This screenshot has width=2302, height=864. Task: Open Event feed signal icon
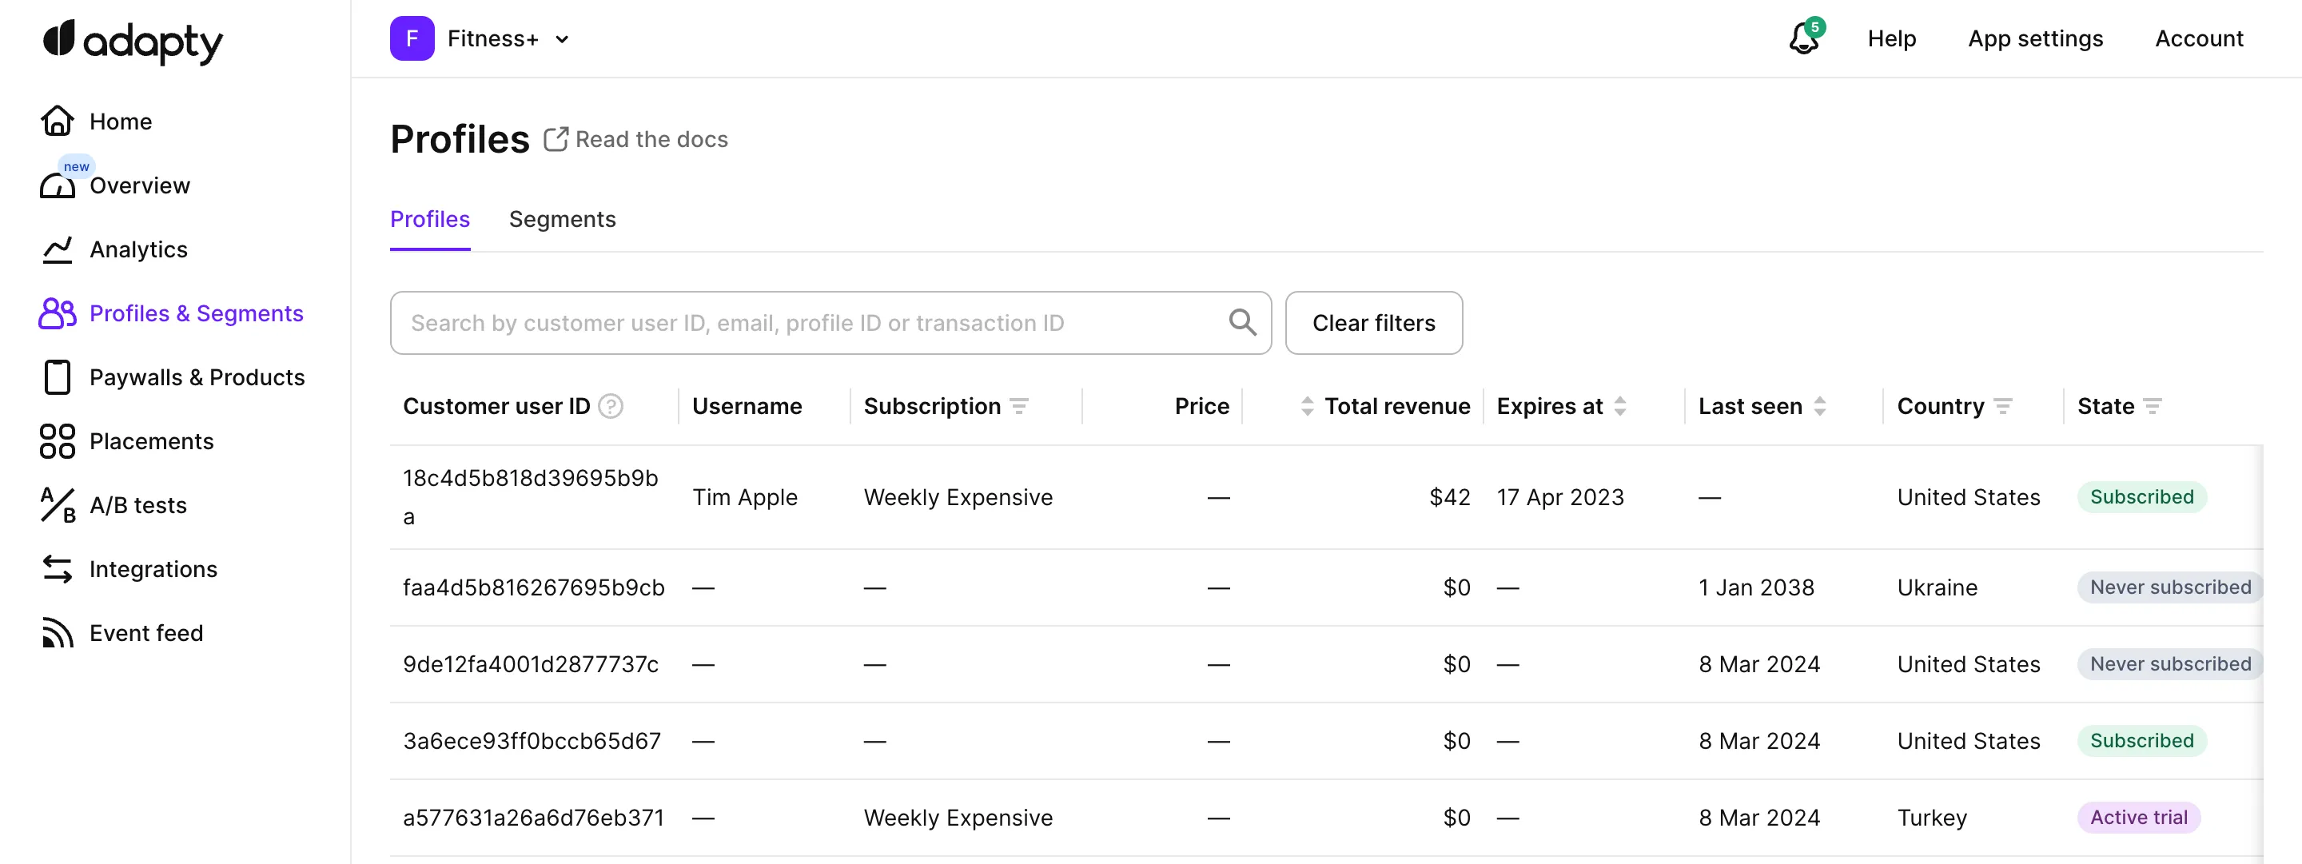(x=58, y=632)
